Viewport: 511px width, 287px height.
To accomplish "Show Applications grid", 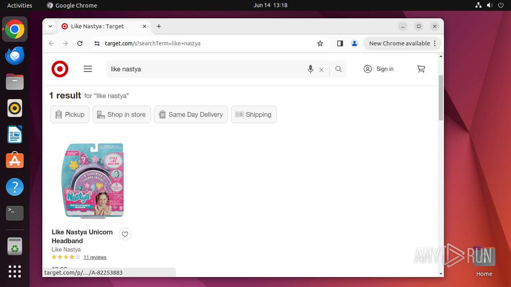I will point(15,271).
